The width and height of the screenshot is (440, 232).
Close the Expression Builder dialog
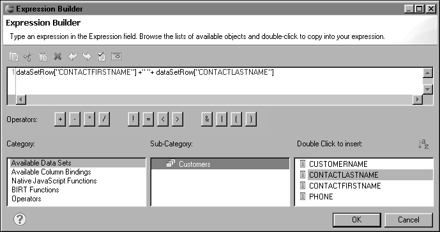430,9
